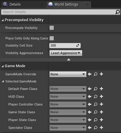Collapse the Game Mode category
The width and height of the screenshot is (121, 133).
pyautogui.click(x=3, y=66)
